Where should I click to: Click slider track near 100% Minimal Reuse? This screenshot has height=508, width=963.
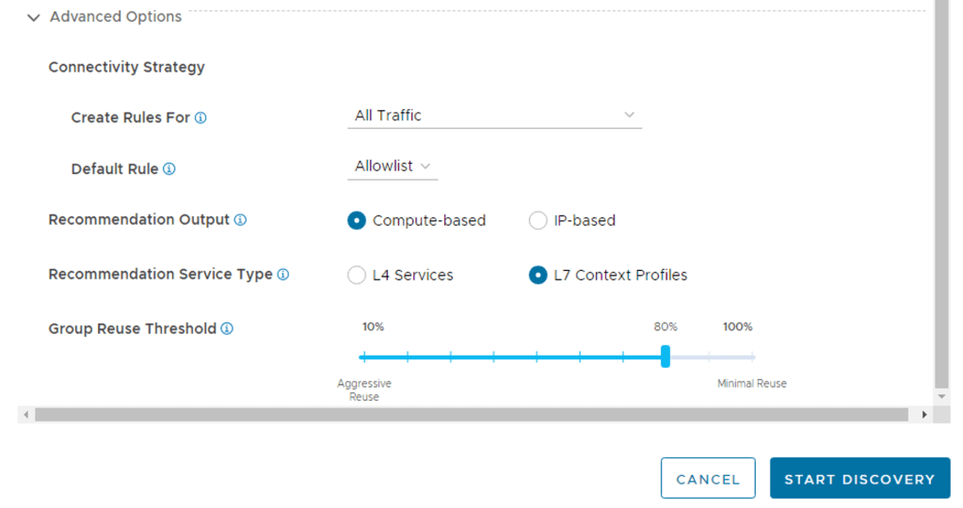752,357
